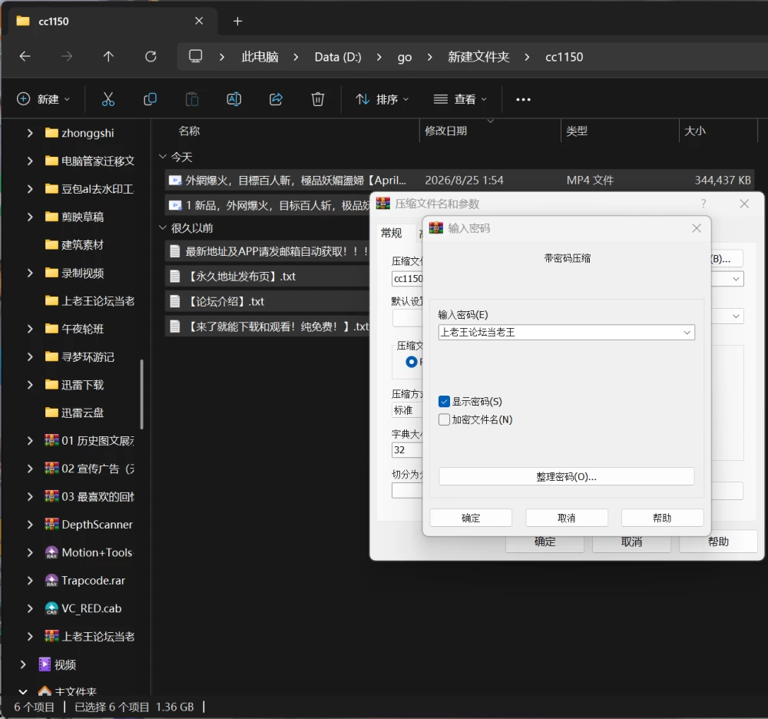Click the Copy icon in toolbar
This screenshot has width=768, height=719.
[x=150, y=99]
